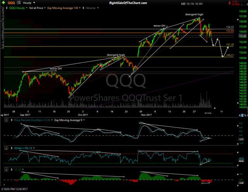Open the symbol list icon next to QQQ
Viewport: 248px width, 192px height.
point(19,3)
